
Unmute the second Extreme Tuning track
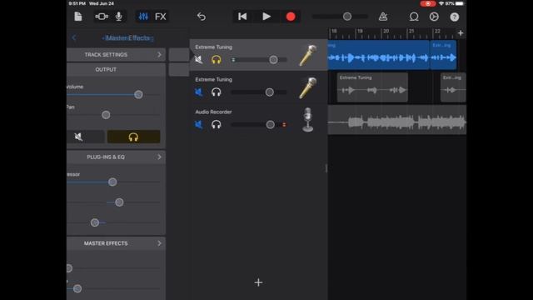198,92
